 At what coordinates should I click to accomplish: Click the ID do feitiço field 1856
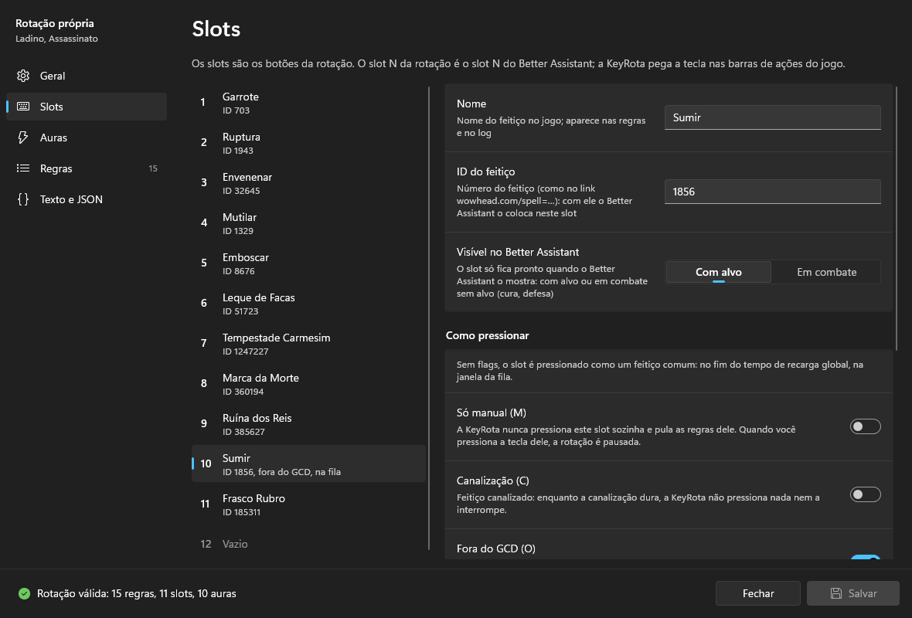[772, 192]
